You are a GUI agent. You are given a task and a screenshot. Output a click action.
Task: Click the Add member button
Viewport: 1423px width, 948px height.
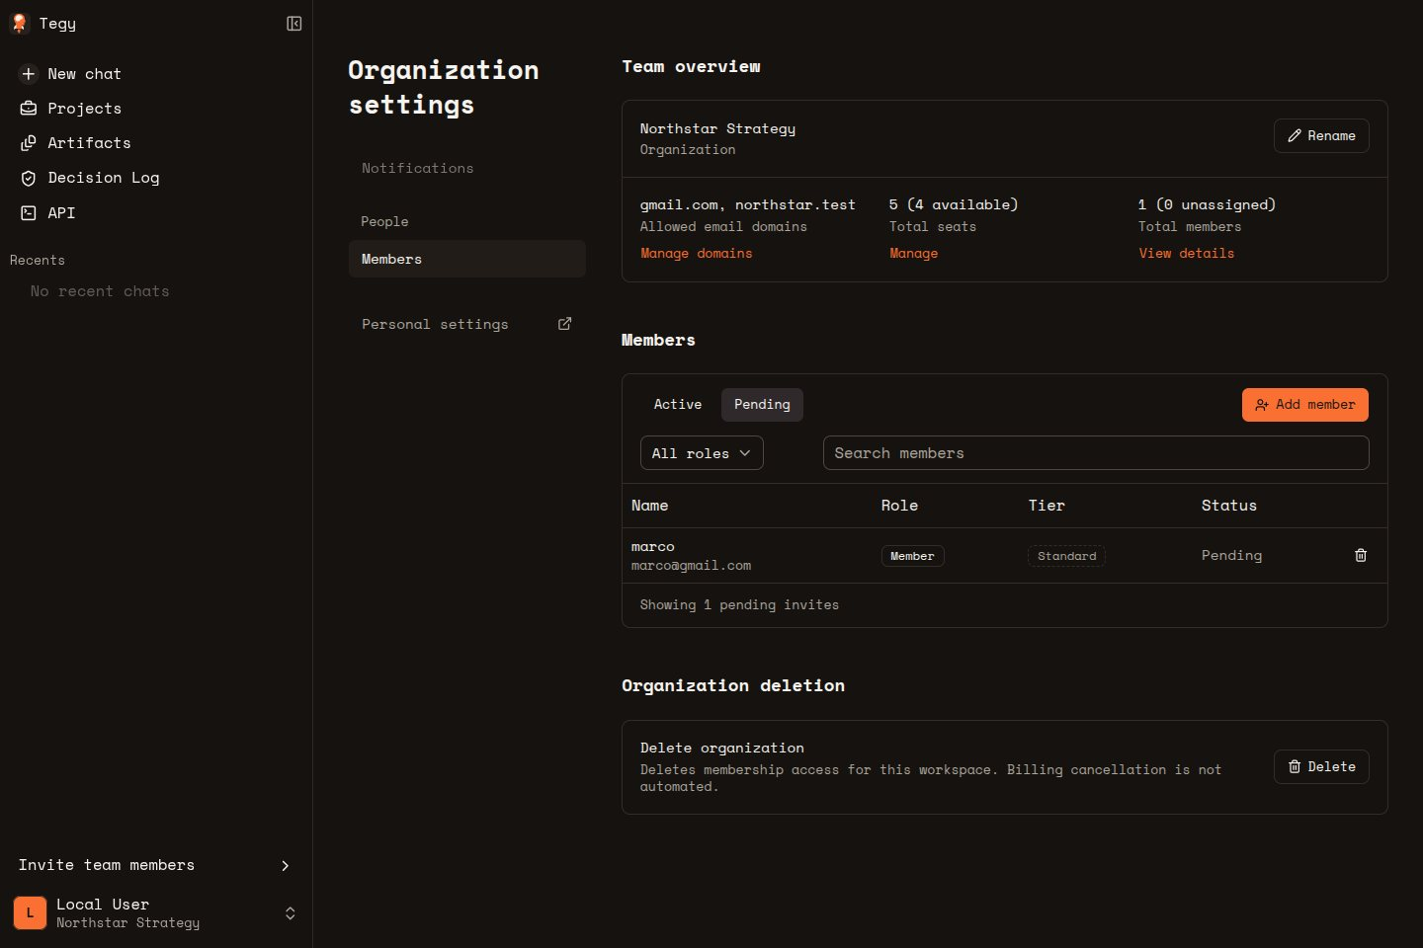[1304, 405]
